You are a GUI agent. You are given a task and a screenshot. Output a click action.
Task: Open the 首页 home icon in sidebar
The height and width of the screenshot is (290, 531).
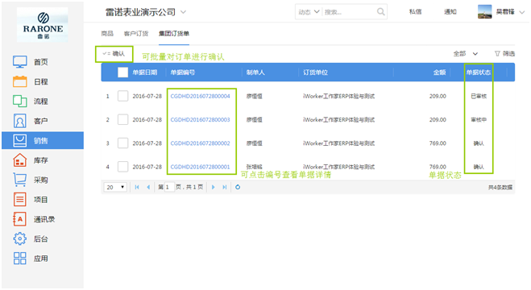19,62
